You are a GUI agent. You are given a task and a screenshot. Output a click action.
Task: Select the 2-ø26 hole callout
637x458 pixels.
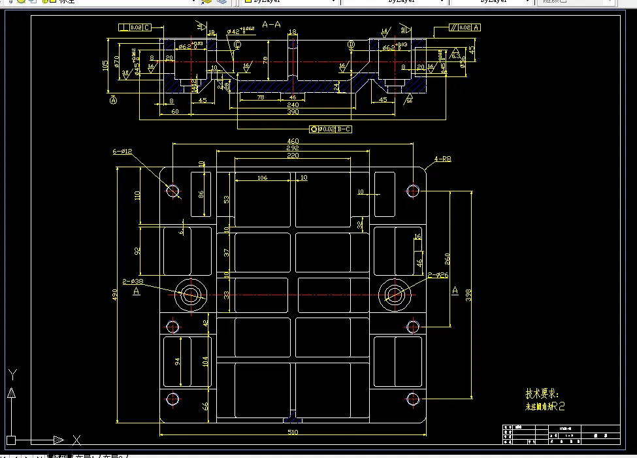click(438, 275)
